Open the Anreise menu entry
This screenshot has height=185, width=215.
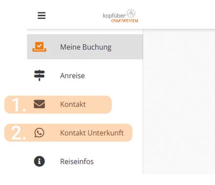click(72, 75)
